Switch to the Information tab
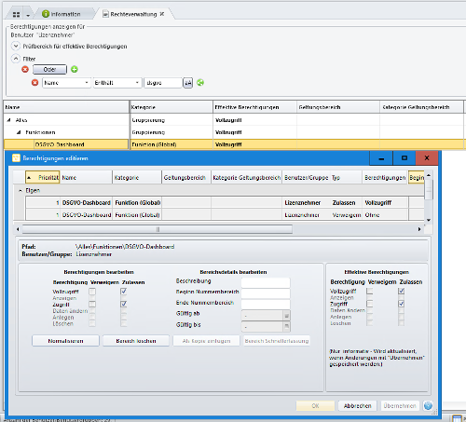The width and height of the screenshot is (466, 422). pos(62,14)
